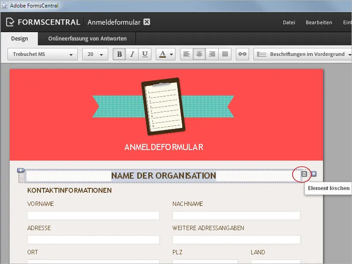Click the PLZ label
Image resolution: width=352 pixels, height=264 pixels.
click(x=177, y=252)
